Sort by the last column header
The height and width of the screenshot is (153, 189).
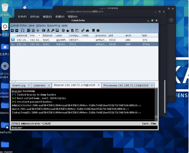[x=150, y=35]
